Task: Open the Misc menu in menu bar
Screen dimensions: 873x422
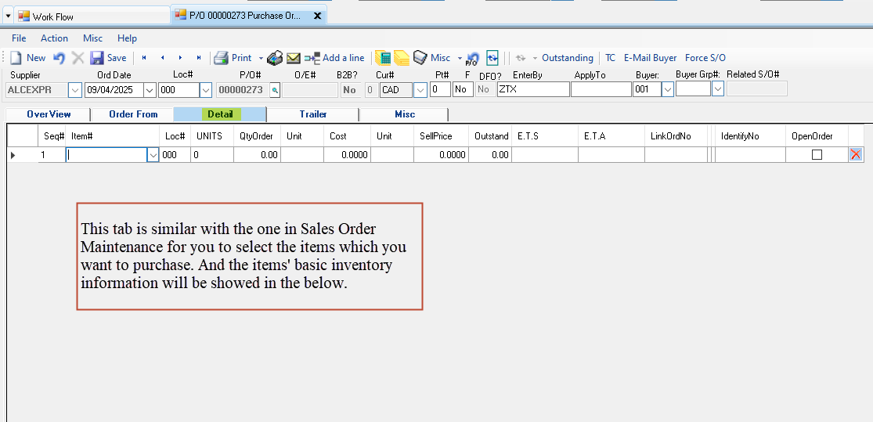Action: (93, 38)
